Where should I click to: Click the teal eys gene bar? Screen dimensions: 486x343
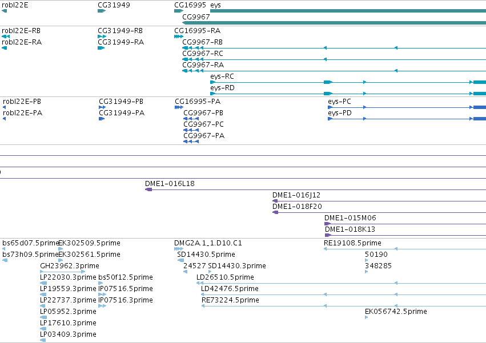click(348, 11)
